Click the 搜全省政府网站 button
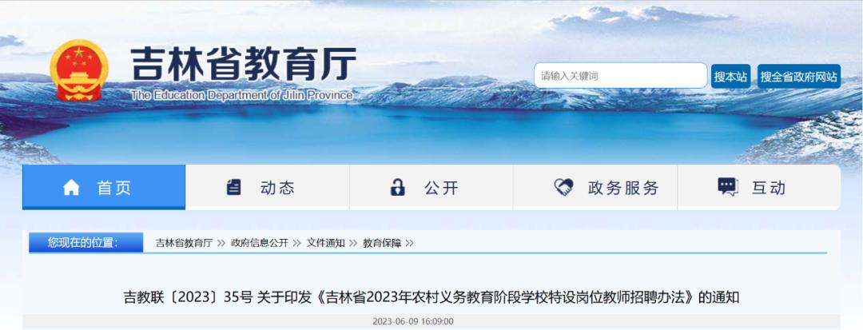Viewport: 863px width, 330px height. click(x=798, y=77)
